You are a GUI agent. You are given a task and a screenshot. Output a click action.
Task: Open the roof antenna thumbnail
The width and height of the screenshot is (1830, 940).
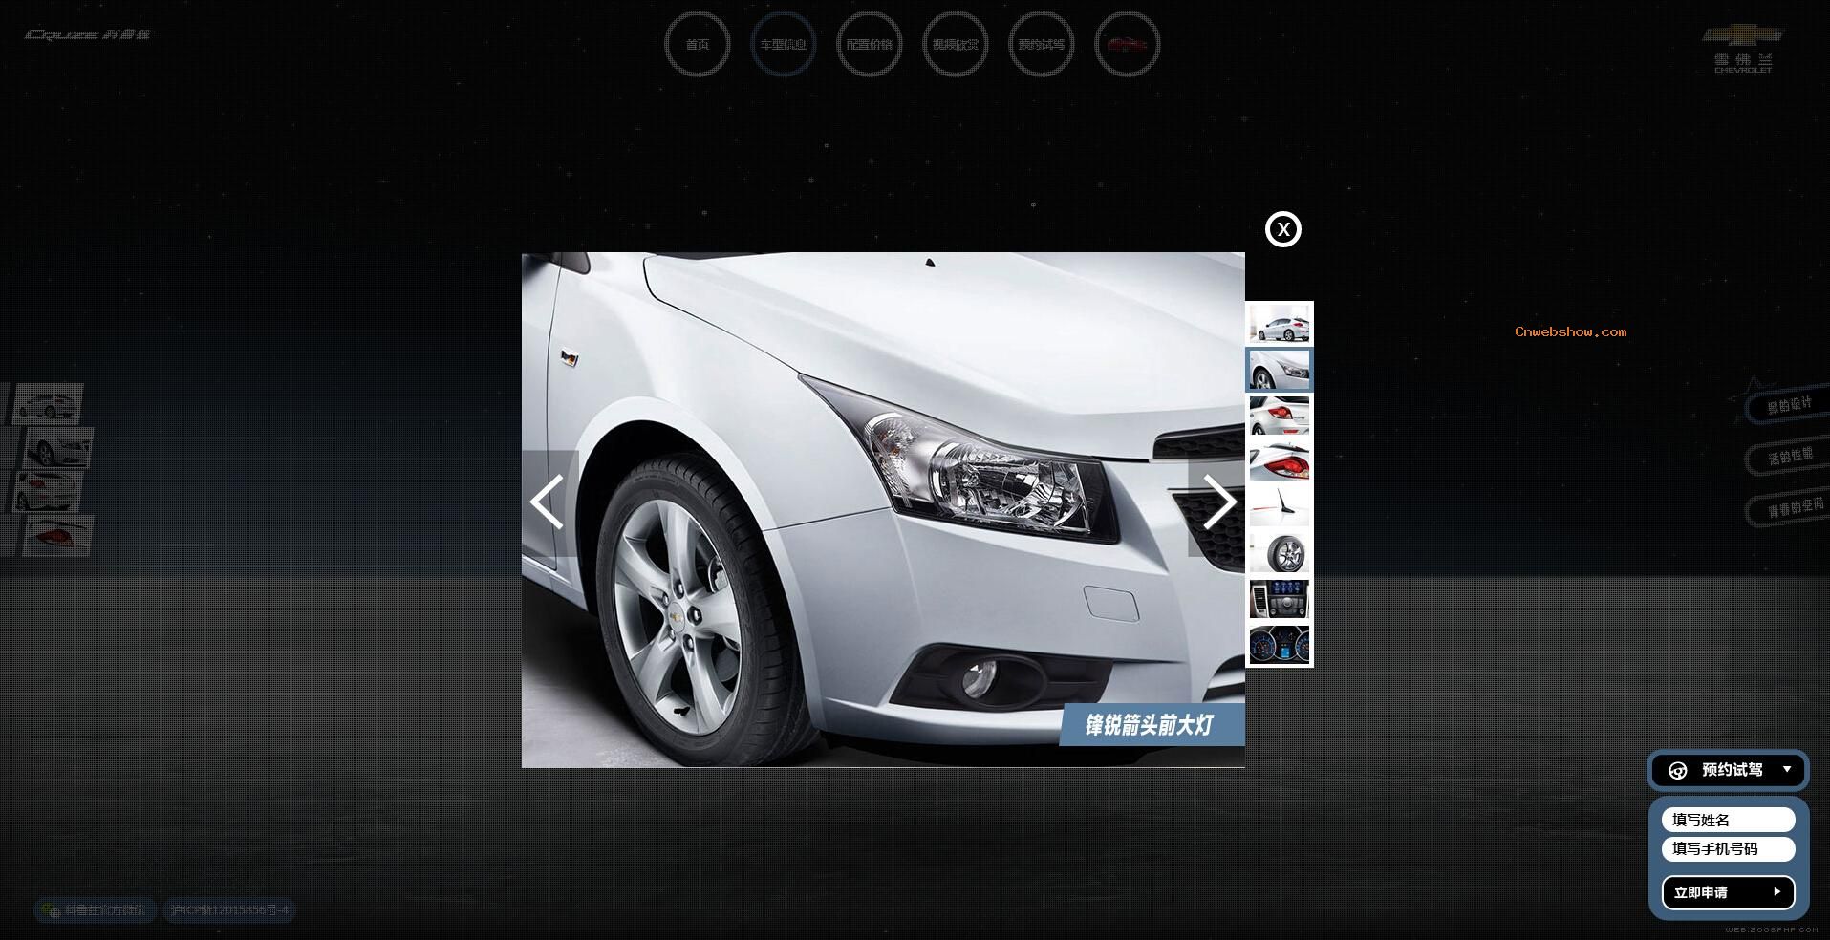coord(1280,506)
